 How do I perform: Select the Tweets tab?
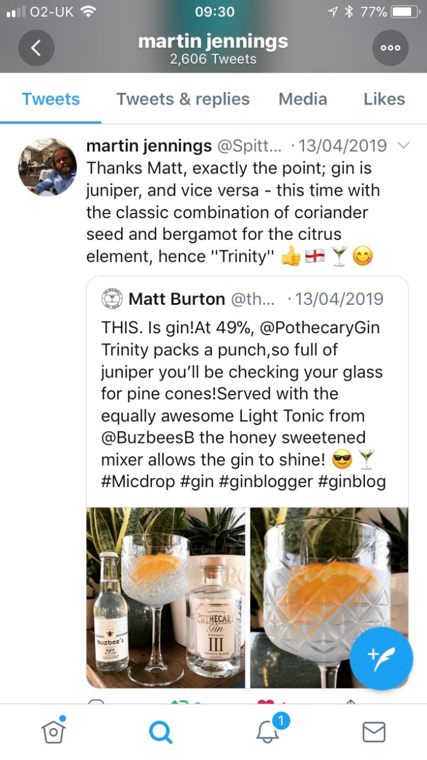click(x=51, y=99)
